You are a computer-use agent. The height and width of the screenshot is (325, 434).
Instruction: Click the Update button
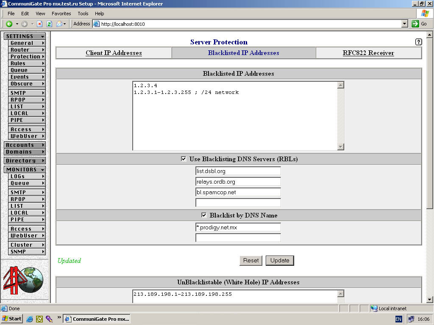(280, 260)
